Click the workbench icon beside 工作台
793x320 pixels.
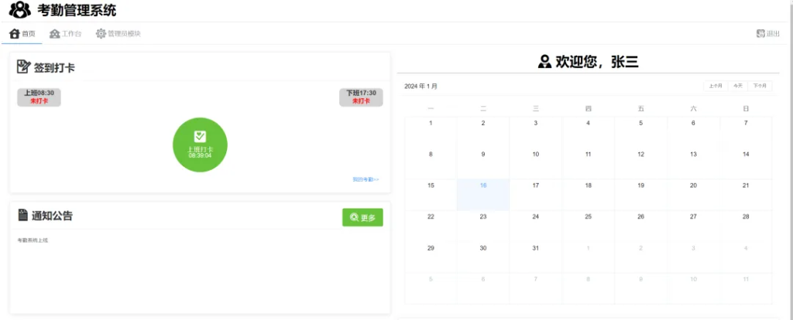pyautogui.click(x=54, y=34)
